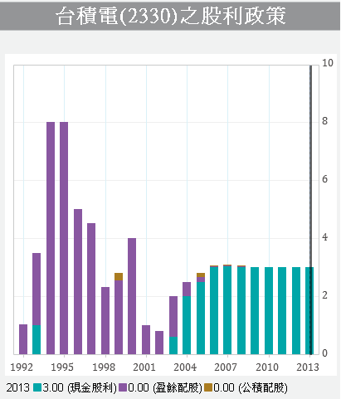Click the teal portion of the 2004 bar
The image size is (341, 399).
(187, 325)
